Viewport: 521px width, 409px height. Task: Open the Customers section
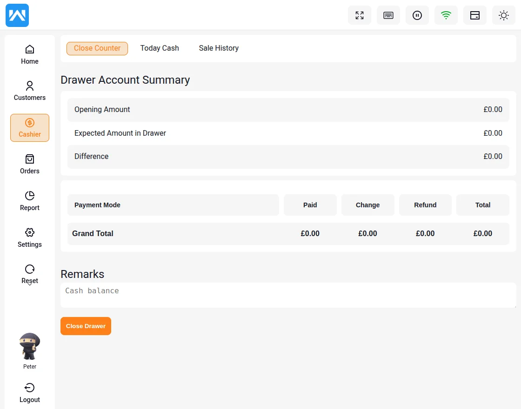coord(29,90)
